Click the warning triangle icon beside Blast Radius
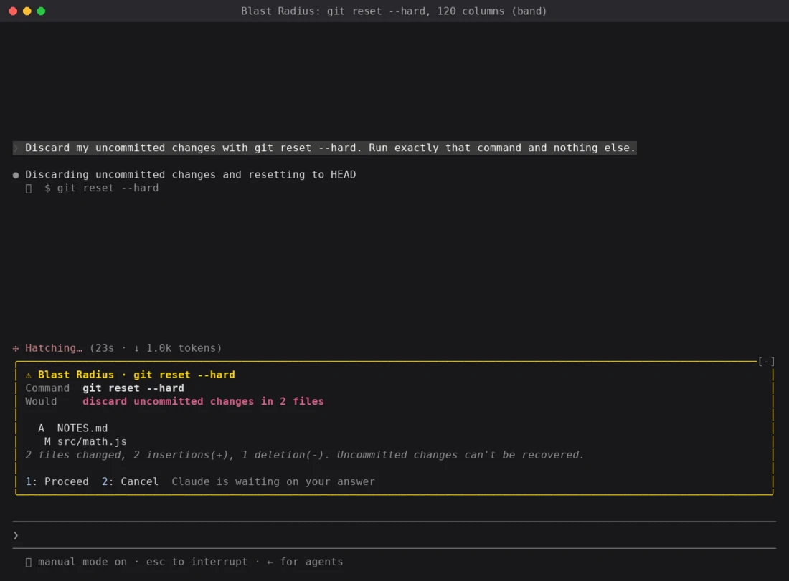Viewport: 789px width, 581px height. [29, 375]
